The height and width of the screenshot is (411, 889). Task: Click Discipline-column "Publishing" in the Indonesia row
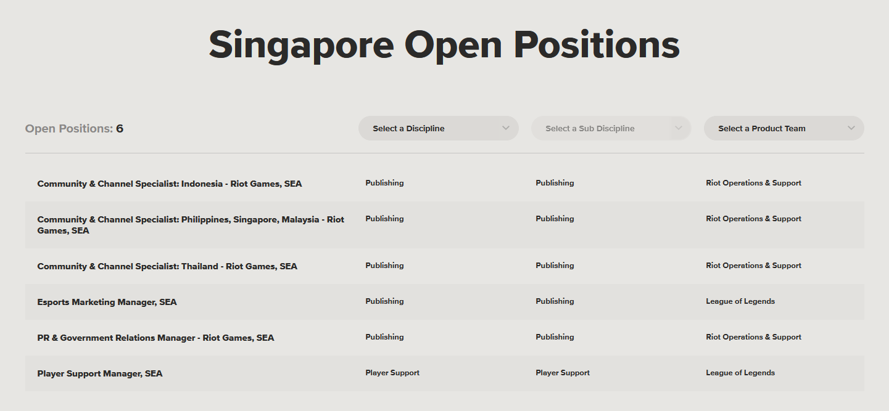[384, 183]
